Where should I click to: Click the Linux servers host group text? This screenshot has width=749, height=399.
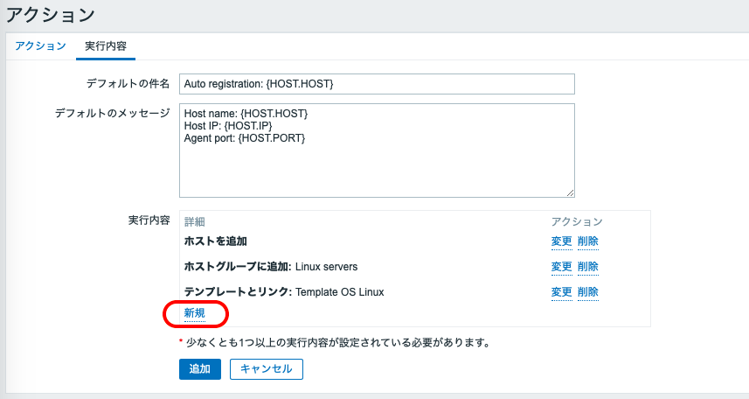pos(326,267)
